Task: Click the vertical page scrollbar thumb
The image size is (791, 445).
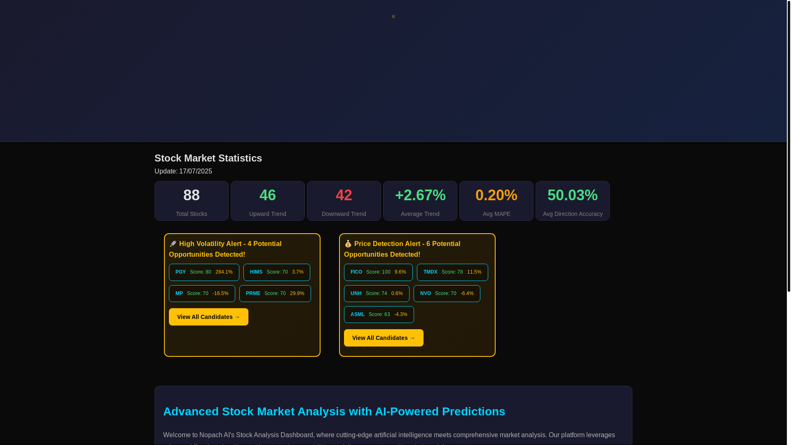Action: click(x=789, y=146)
